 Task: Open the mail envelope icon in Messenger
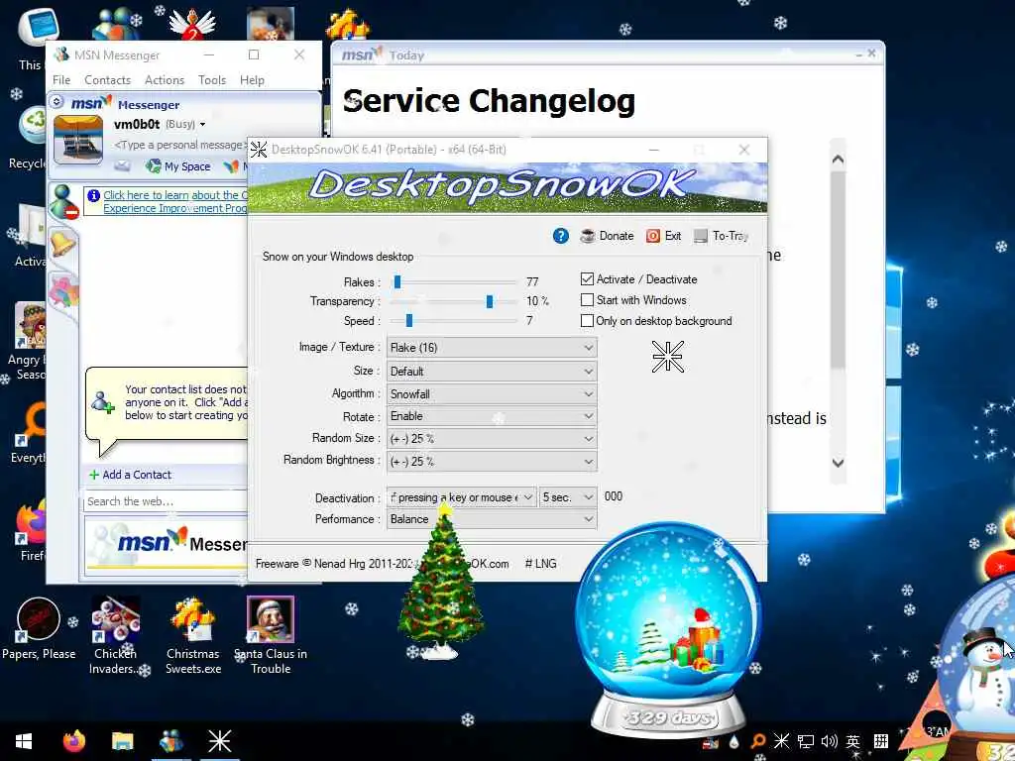point(122,166)
